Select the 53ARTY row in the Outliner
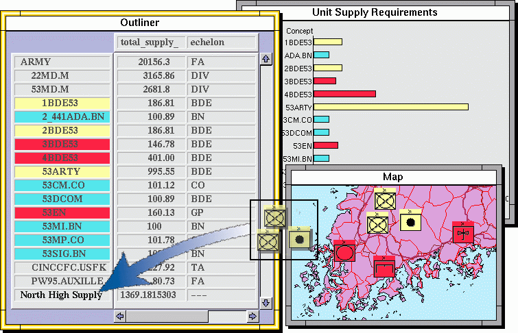 [x=62, y=172]
